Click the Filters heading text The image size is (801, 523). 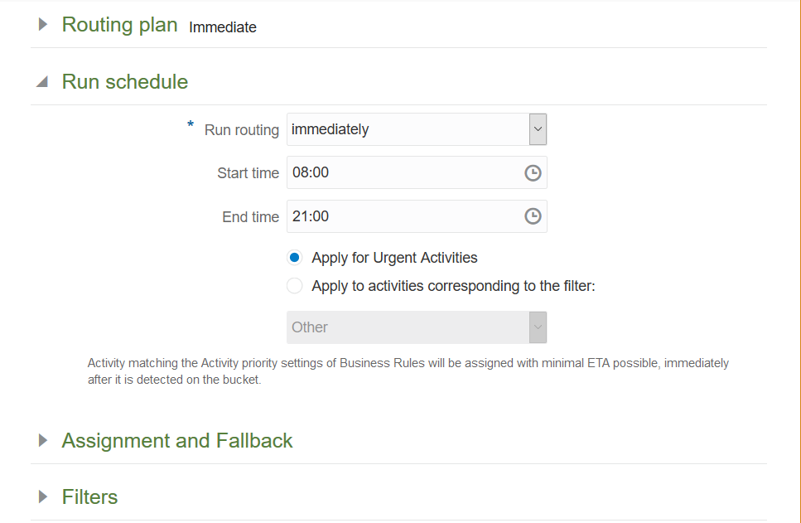pyautogui.click(x=89, y=496)
